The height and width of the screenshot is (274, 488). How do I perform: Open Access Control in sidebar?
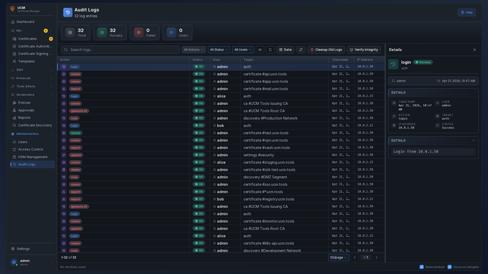(x=33, y=149)
